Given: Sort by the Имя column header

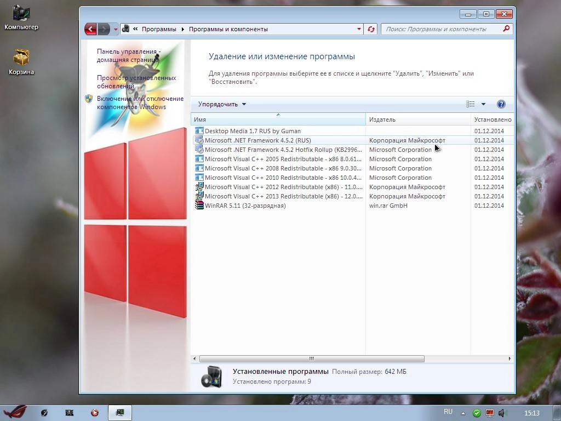Looking at the screenshot, I should 278,120.
